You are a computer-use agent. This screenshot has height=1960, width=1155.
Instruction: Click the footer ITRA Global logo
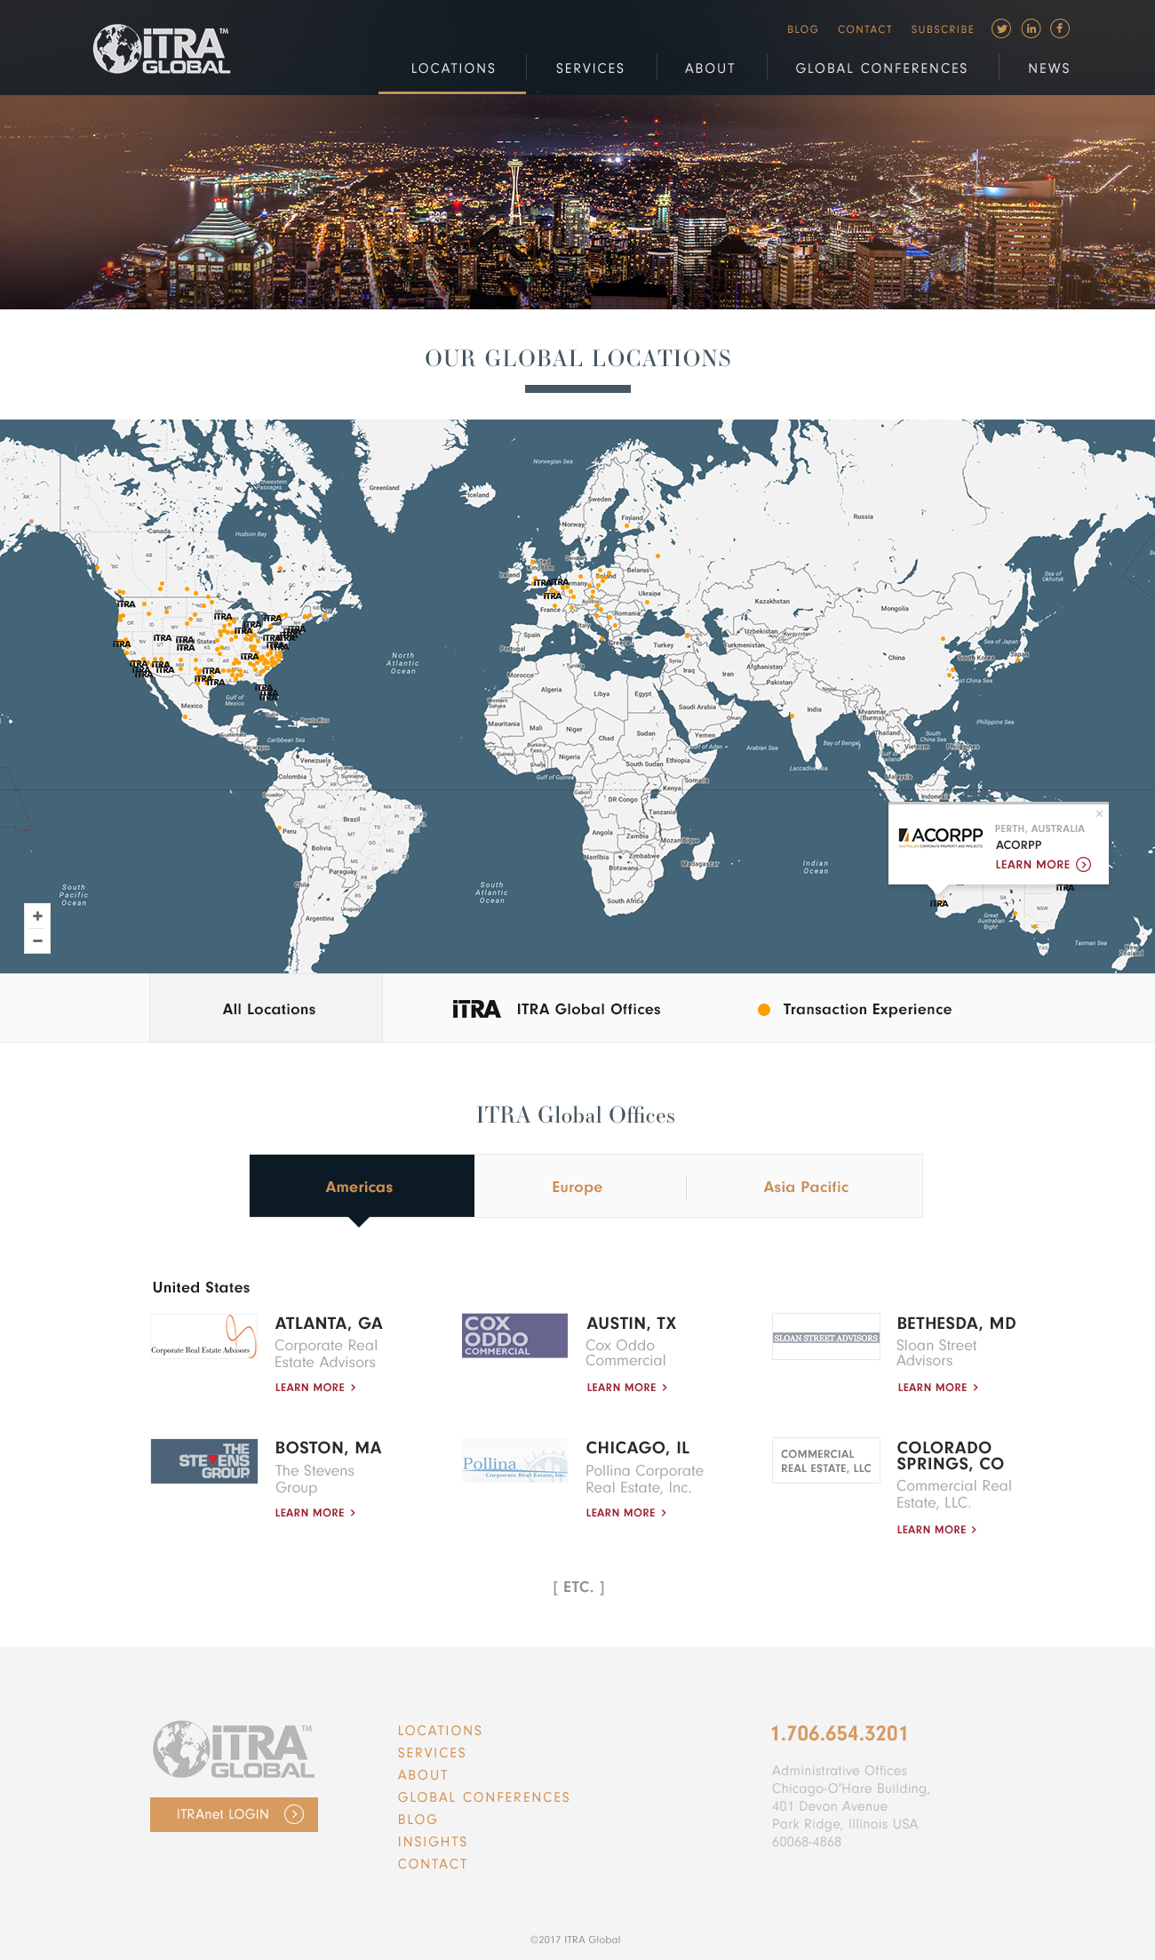pos(234,1749)
